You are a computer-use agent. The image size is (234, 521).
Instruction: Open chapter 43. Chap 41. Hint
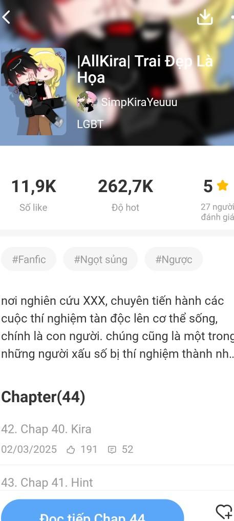coord(117,478)
